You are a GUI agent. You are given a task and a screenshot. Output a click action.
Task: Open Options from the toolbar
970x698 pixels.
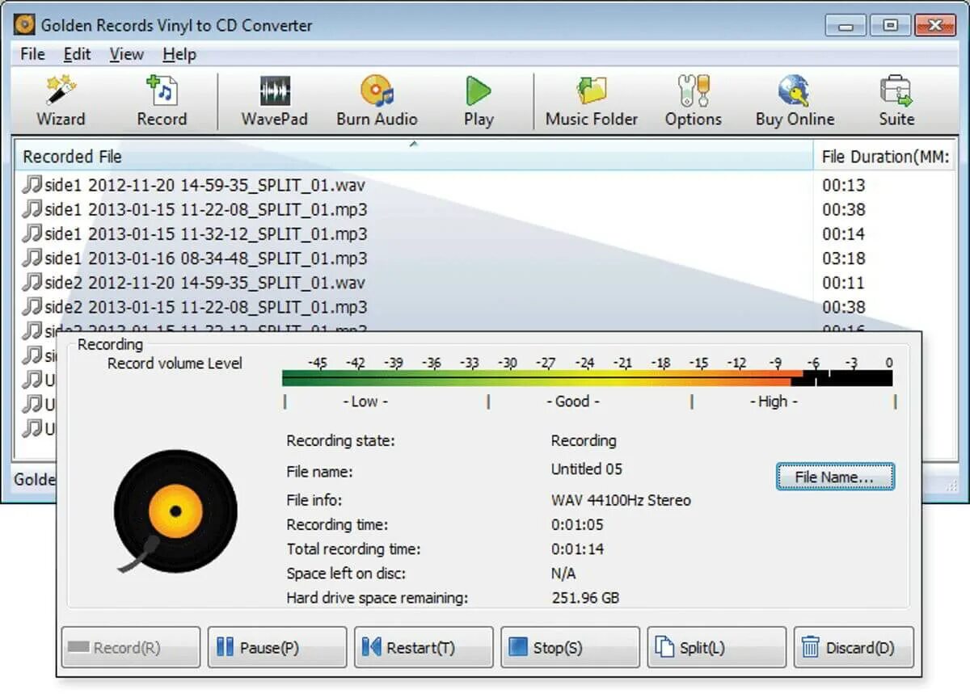click(x=694, y=101)
